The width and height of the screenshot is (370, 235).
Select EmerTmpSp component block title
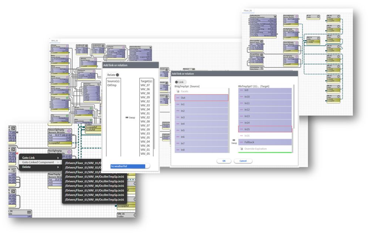click(x=54, y=174)
